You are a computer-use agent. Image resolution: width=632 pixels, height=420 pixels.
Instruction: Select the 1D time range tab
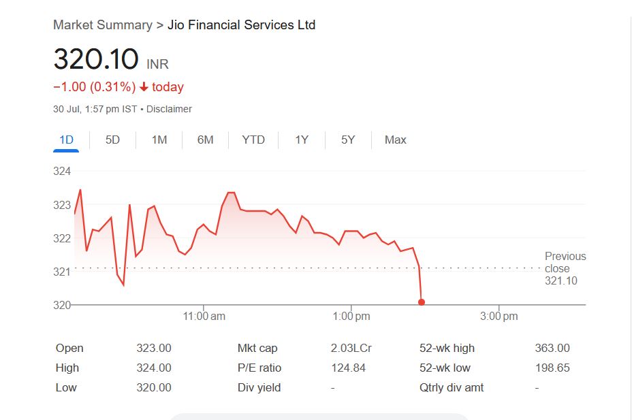(66, 140)
